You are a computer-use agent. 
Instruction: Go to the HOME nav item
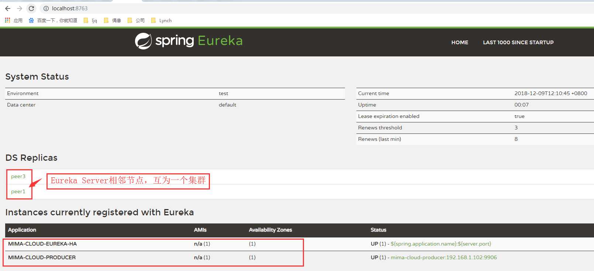click(460, 42)
